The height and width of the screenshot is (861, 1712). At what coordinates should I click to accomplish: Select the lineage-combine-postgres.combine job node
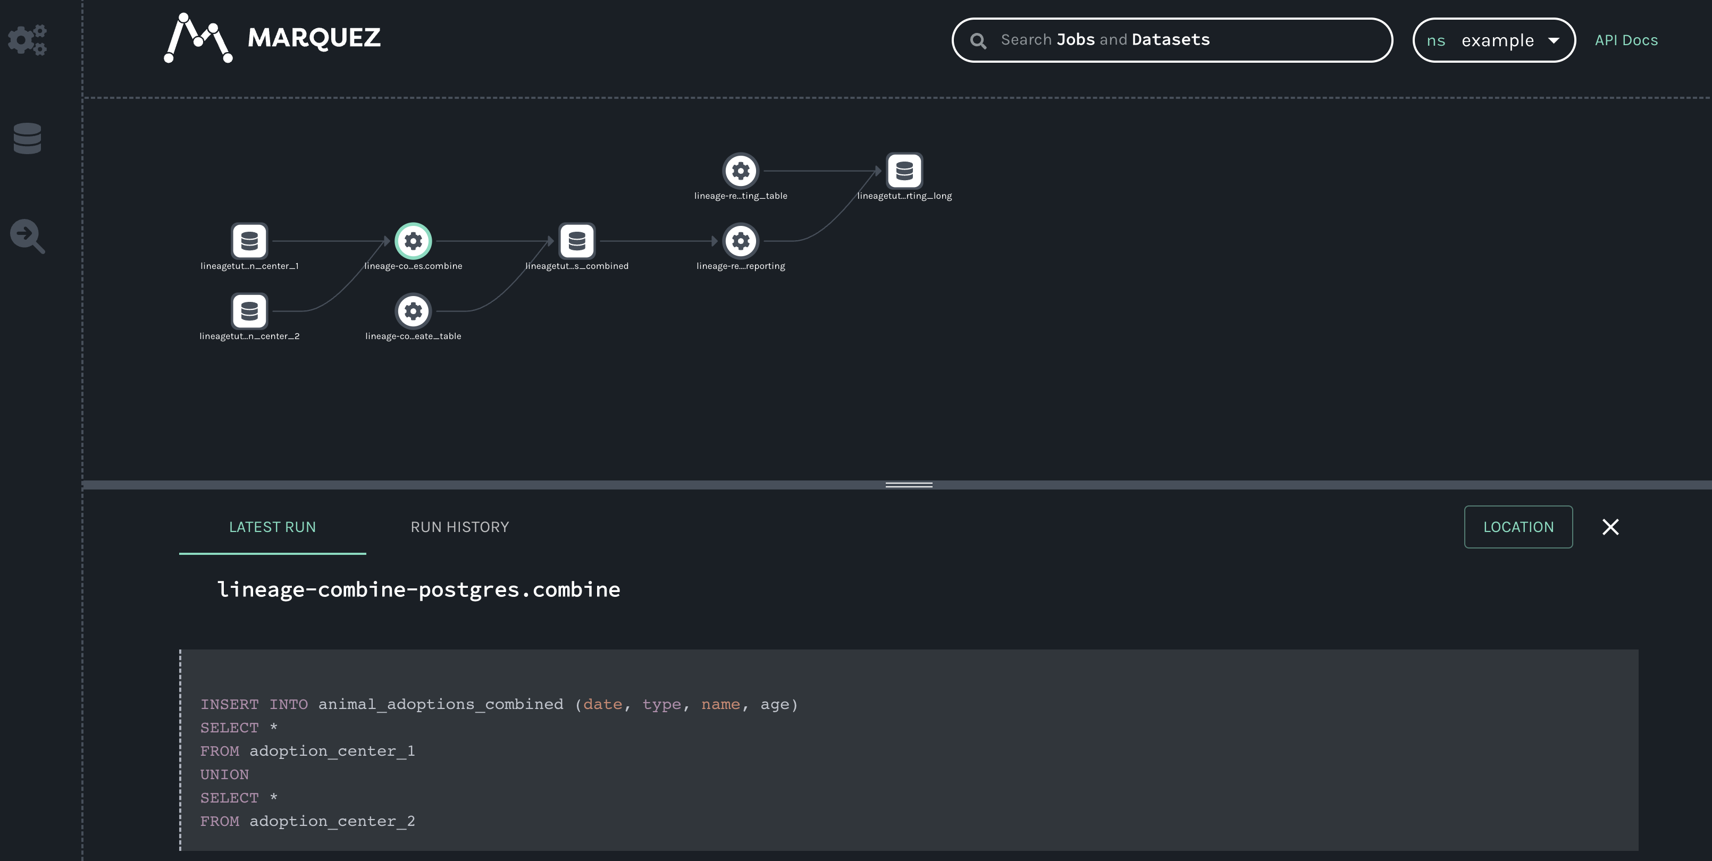click(413, 241)
